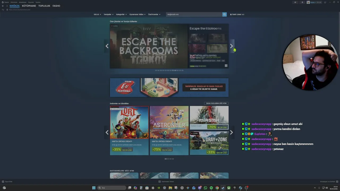This screenshot has height=191, width=340.
Task: Click Task View icon on the taskbar
Action: 130,188
